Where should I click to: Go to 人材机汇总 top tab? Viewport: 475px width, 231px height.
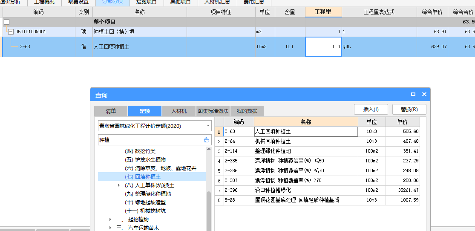click(217, 2)
